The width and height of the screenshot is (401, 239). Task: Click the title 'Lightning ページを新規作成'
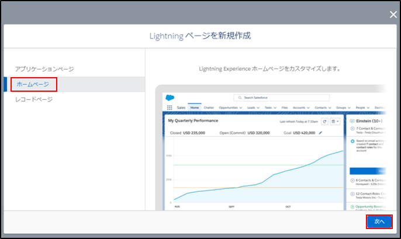(200, 36)
